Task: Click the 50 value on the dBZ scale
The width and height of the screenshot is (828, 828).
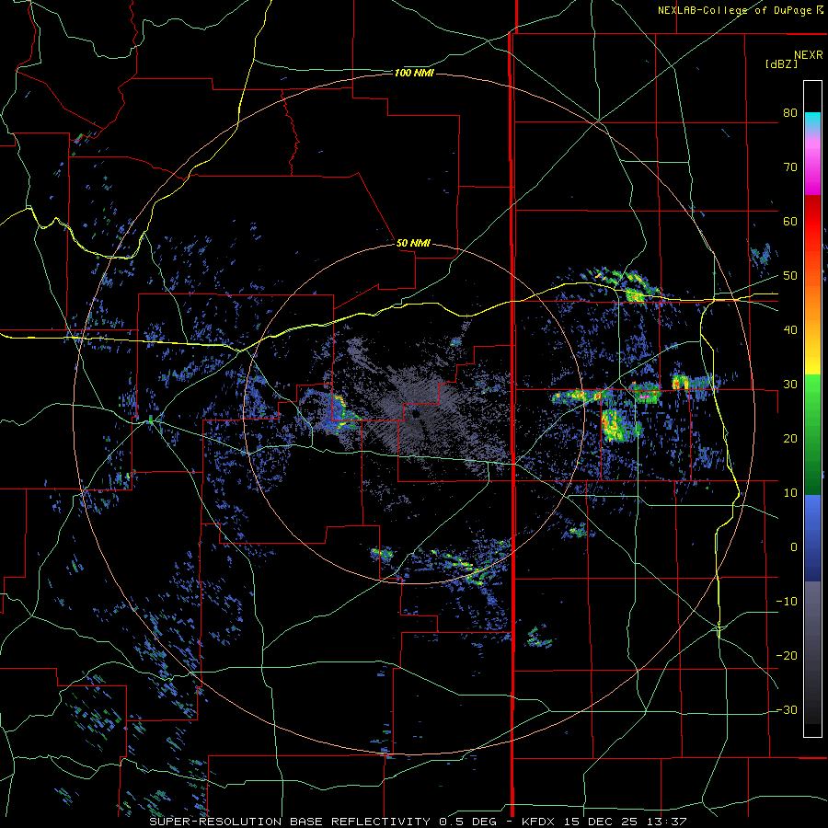Action: coord(790,276)
